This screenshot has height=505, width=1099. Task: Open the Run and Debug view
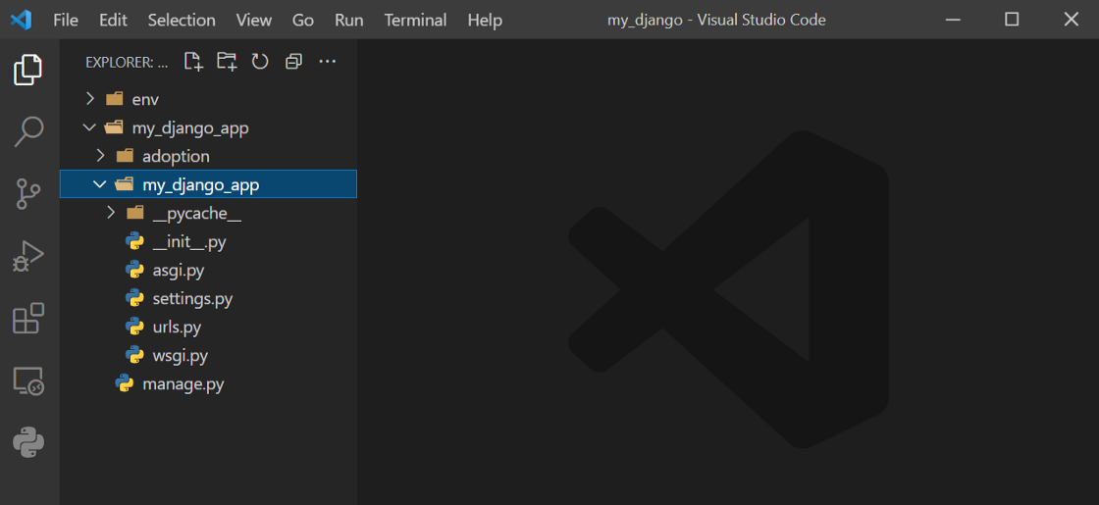[28, 256]
